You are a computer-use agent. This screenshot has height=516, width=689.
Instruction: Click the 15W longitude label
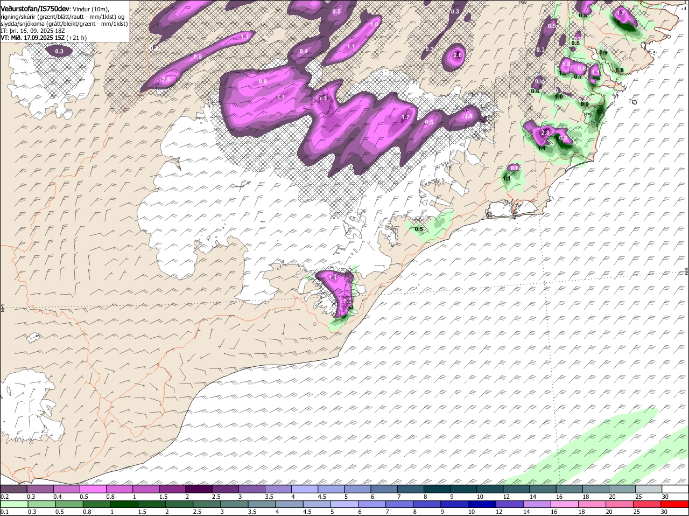pyautogui.click(x=522, y=3)
